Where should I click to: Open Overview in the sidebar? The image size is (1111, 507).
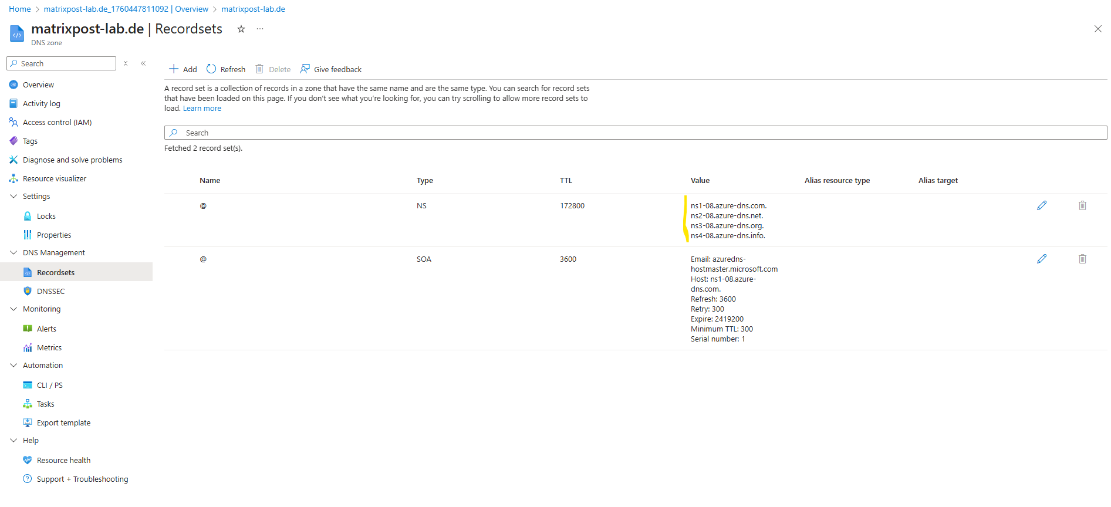(x=38, y=85)
